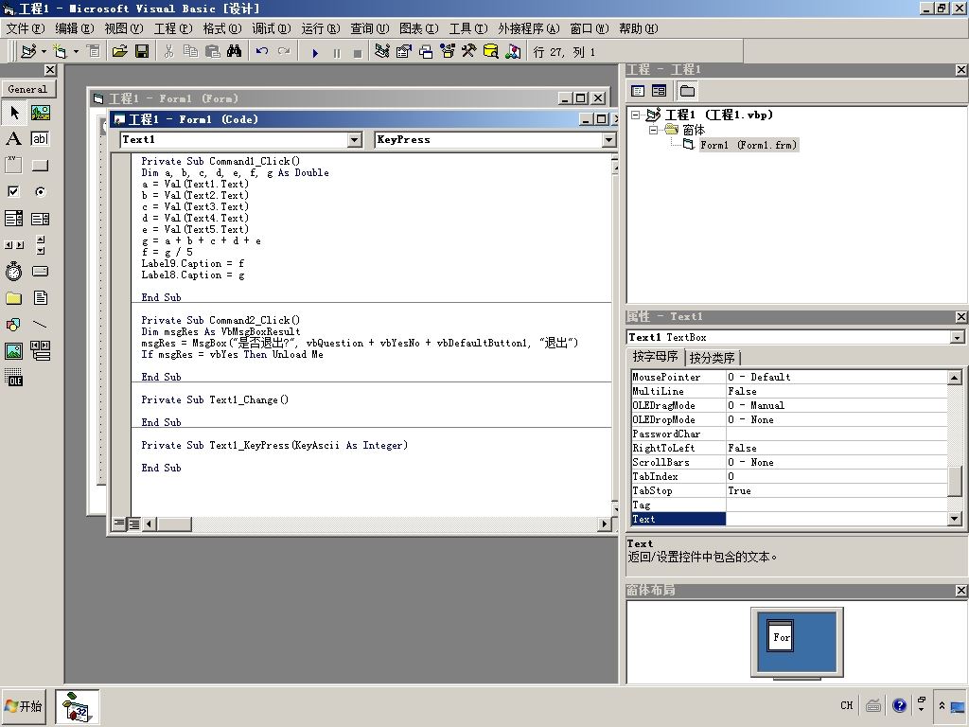This screenshot has height=727, width=969.
Task: Open the Text1 object dropdown in code window
Action: 355,140
